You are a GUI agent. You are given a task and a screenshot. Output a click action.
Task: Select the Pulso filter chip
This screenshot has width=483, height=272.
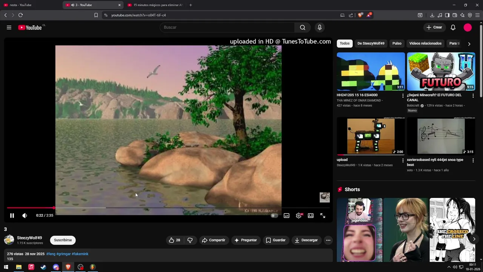[x=397, y=43]
